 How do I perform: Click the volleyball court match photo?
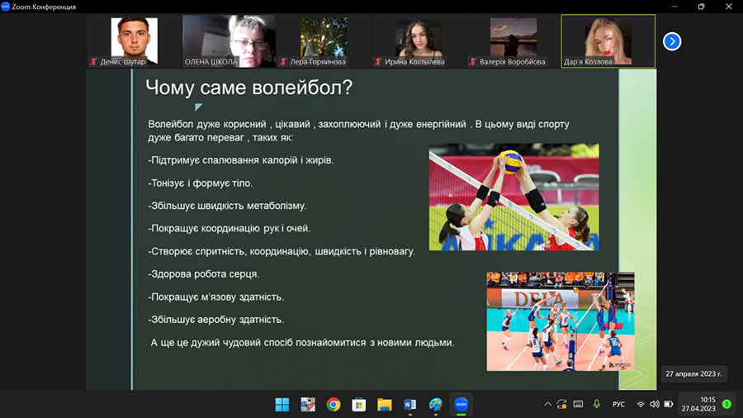(561, 321)
